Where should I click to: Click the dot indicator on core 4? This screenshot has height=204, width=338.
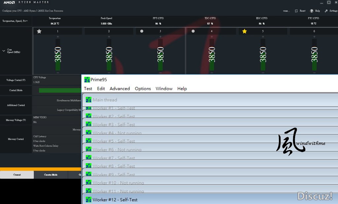click(x=193, y=31)
